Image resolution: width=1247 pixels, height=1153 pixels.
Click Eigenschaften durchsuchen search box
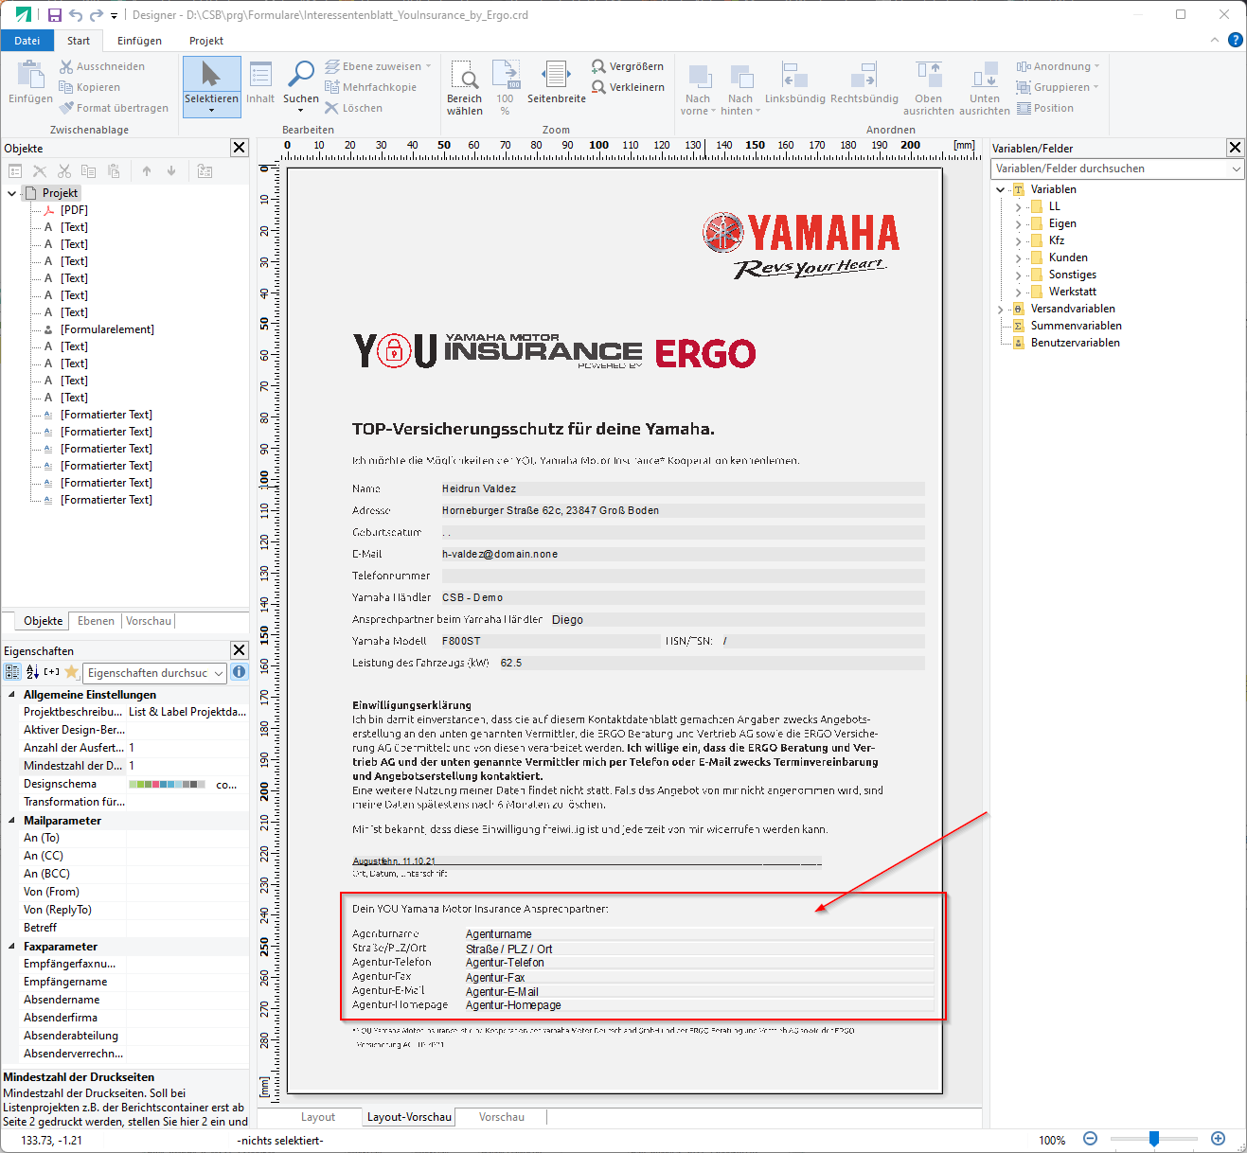point(154,673)
